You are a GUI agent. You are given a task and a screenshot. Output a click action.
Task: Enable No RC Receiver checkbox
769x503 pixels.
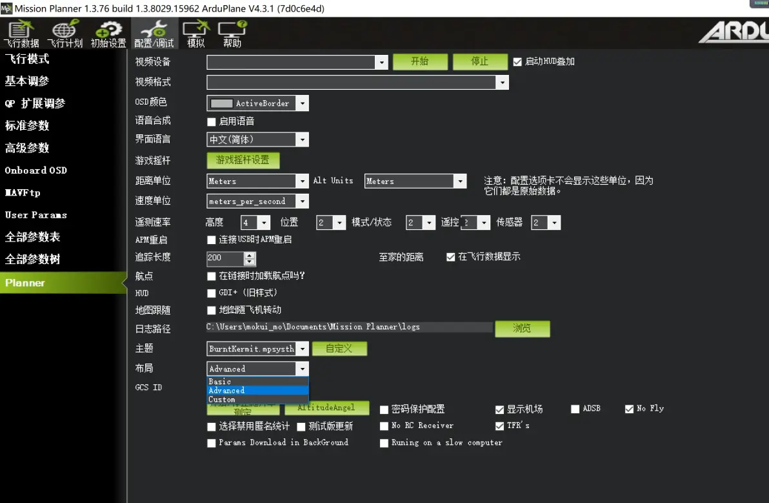[x=384, y=426]
